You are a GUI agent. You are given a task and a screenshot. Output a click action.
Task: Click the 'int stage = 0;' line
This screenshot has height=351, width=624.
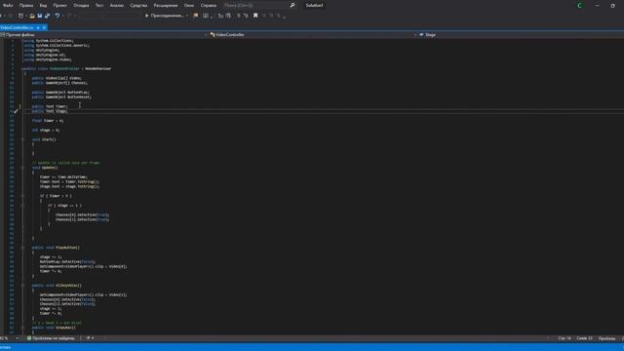pyautogui.click(x=46, y=130)
